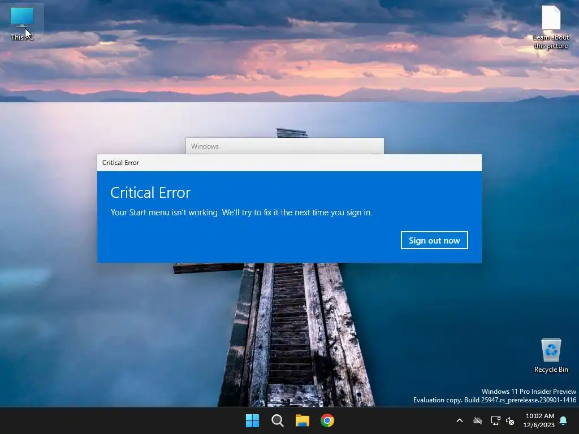
Task: Click the Start menu isn't working message
Action: 241,212
